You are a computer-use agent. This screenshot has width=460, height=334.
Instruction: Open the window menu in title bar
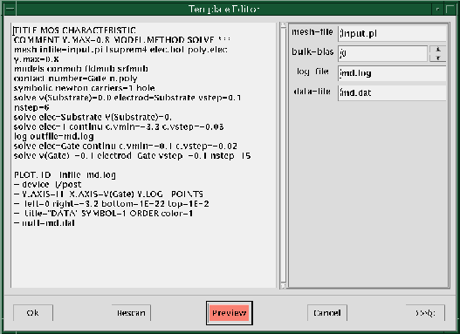[10, 9]
